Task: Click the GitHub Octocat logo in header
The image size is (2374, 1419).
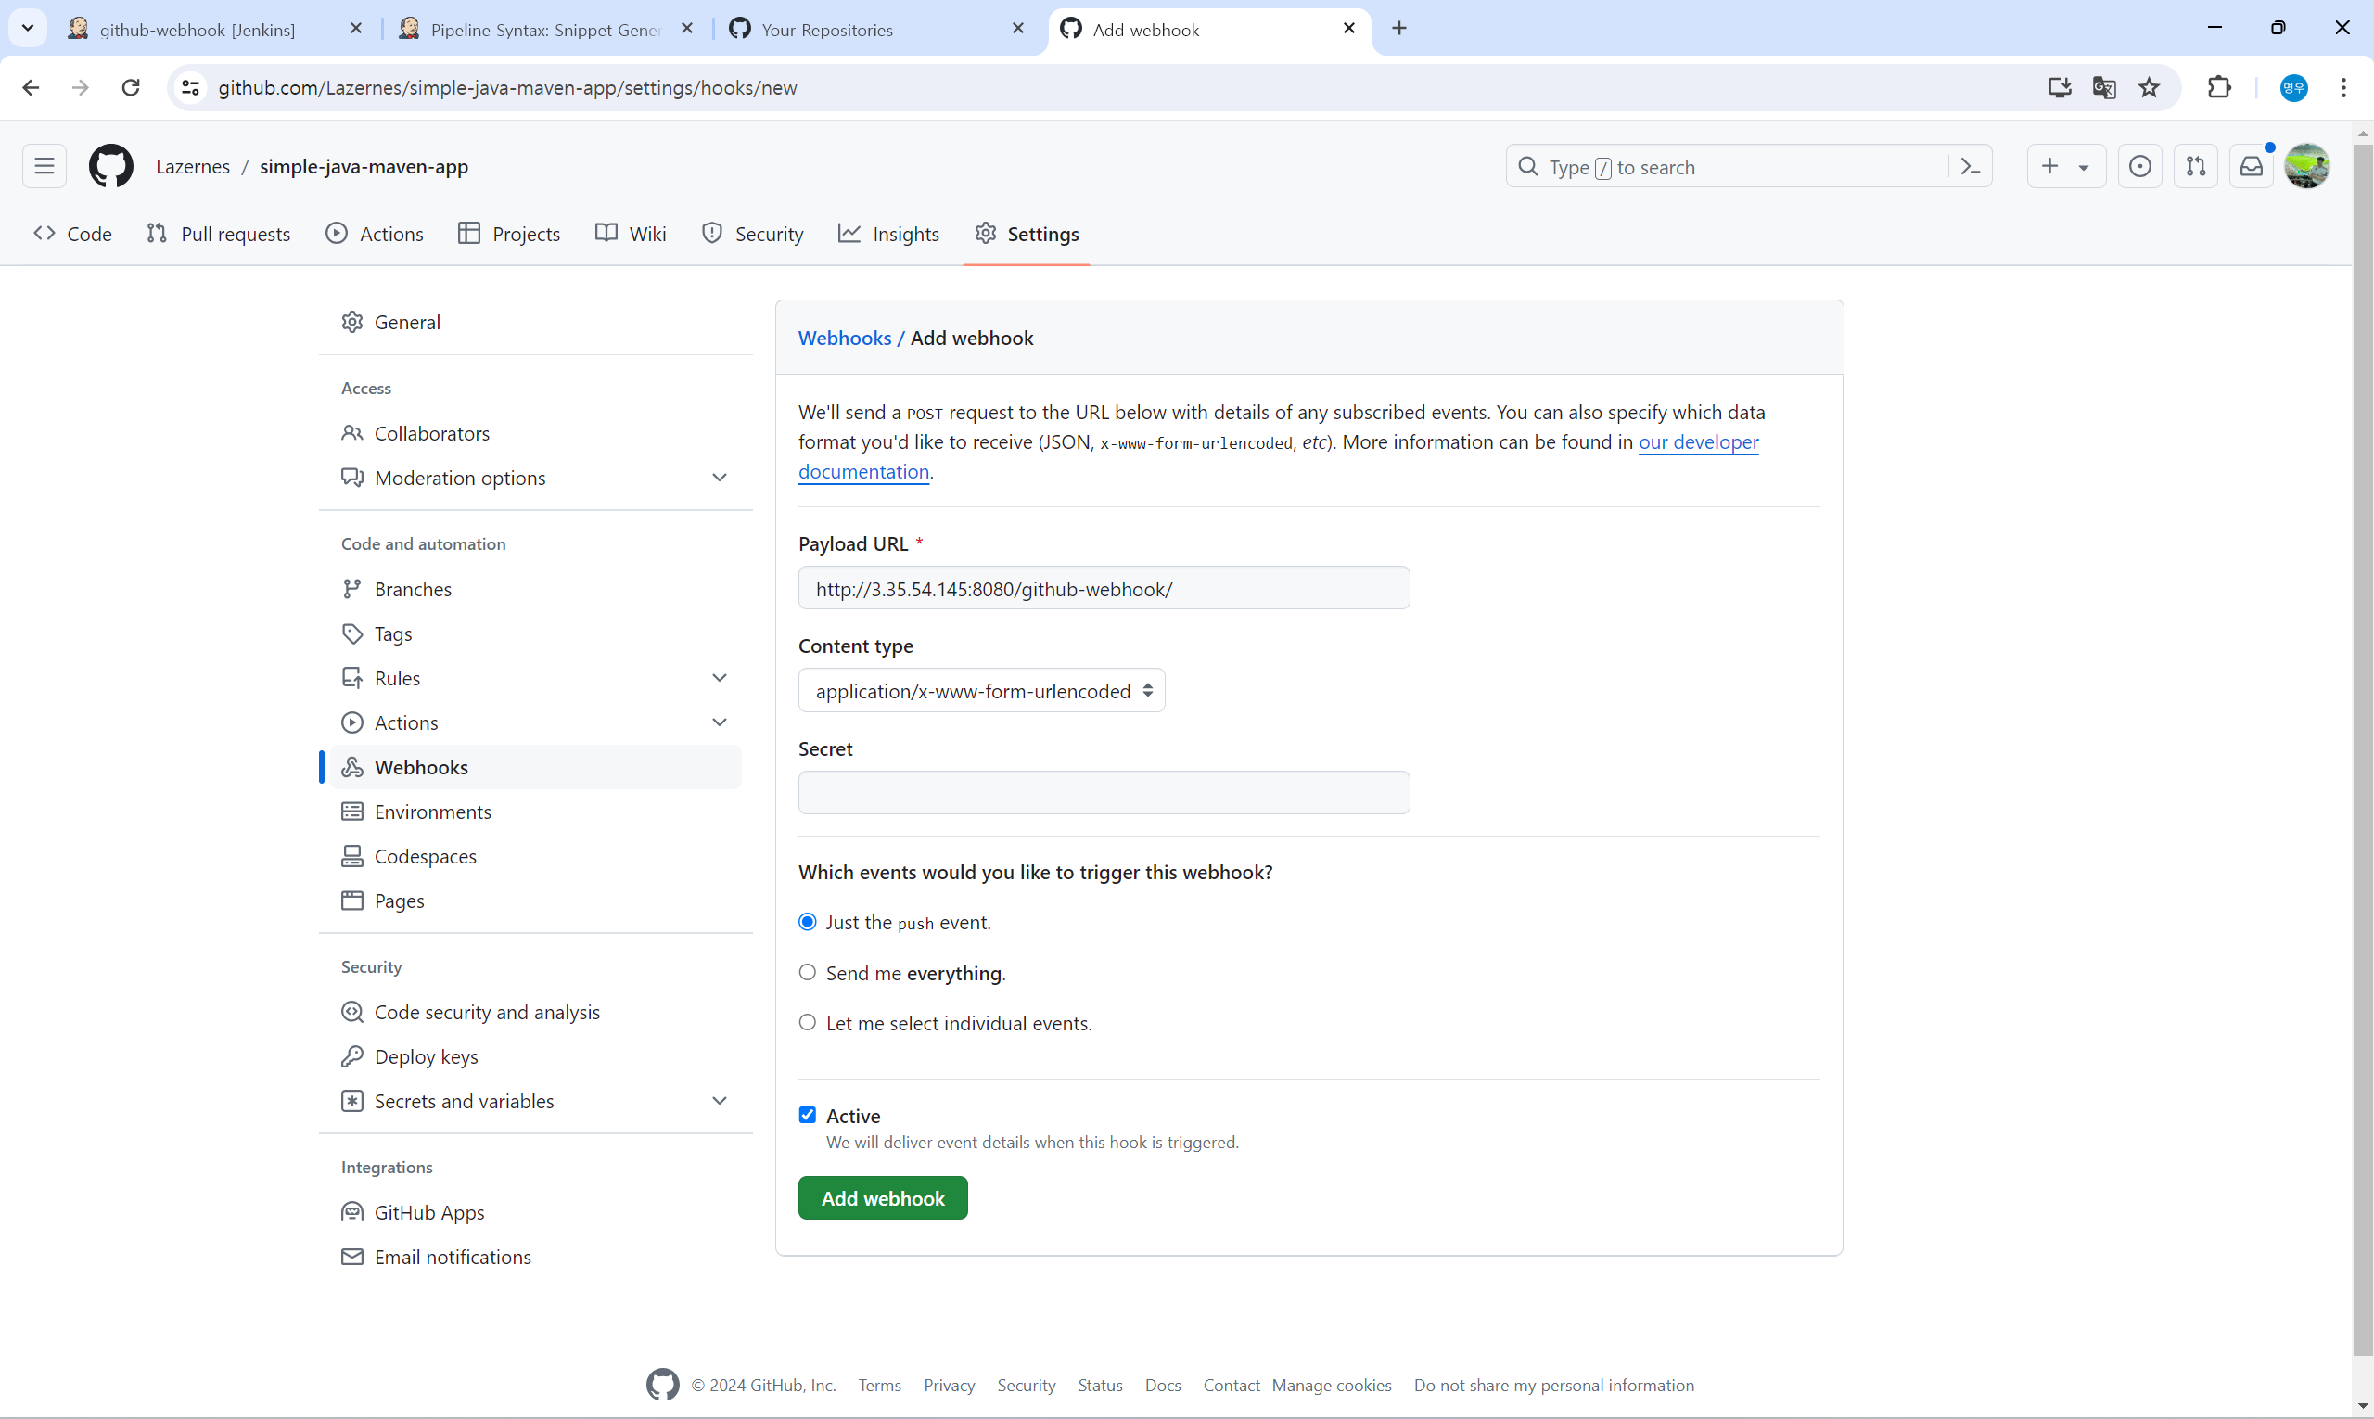Action: 111,166
